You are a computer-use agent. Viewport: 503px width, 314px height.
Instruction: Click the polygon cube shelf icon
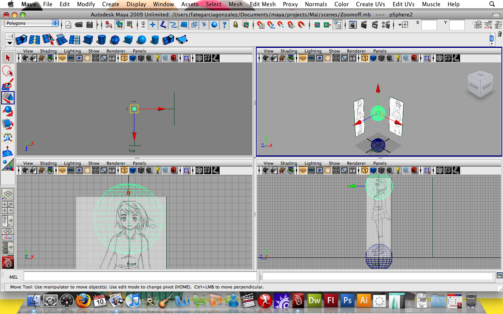88,40
